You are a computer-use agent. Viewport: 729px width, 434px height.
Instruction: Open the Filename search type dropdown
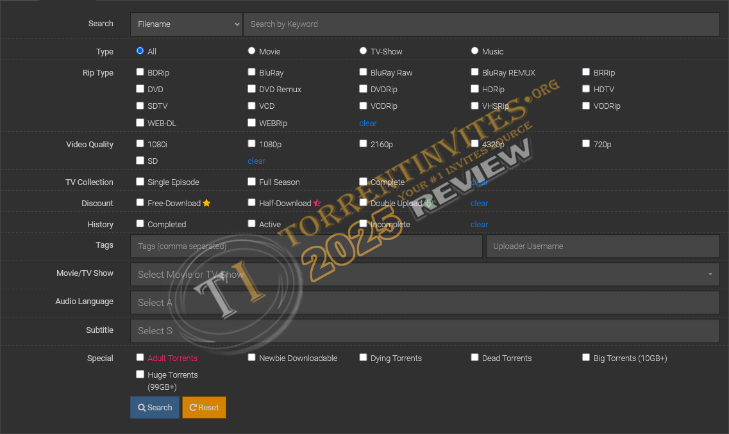tap(186, 24)
